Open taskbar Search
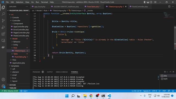The height and width of the screenshot is (99, 176). coord(73,96)
